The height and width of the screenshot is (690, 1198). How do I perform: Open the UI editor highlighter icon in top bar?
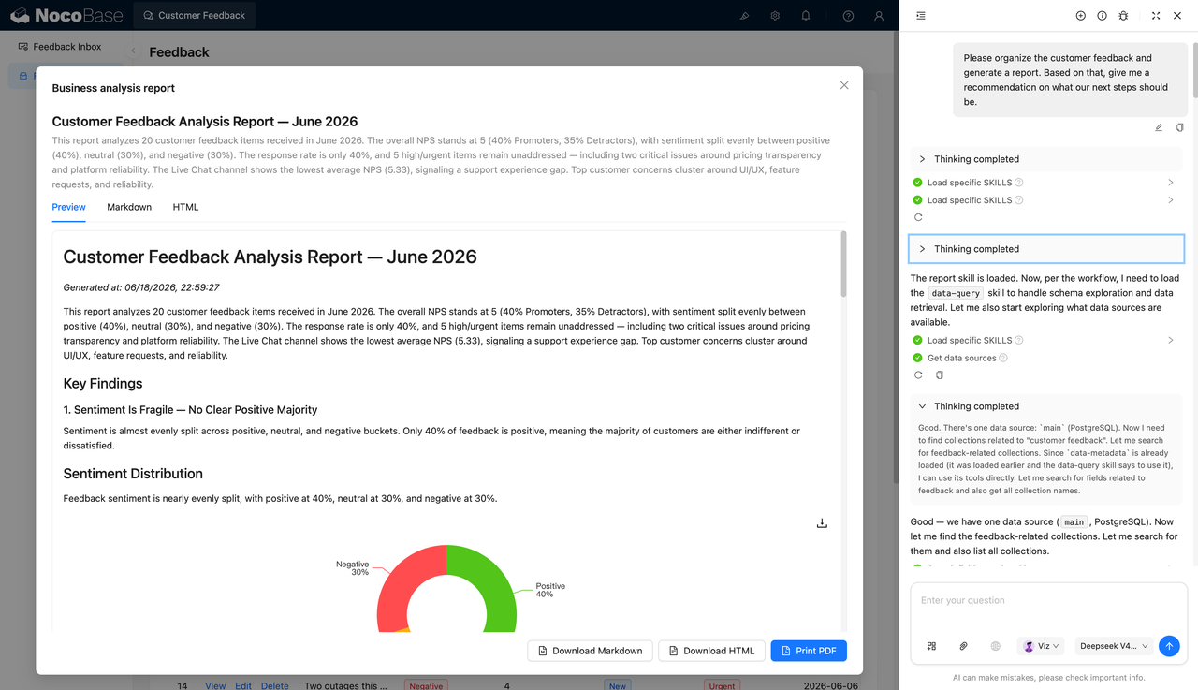[744, 16]
